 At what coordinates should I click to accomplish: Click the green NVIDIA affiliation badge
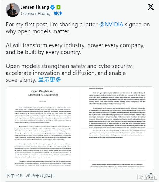coord(58,7)
